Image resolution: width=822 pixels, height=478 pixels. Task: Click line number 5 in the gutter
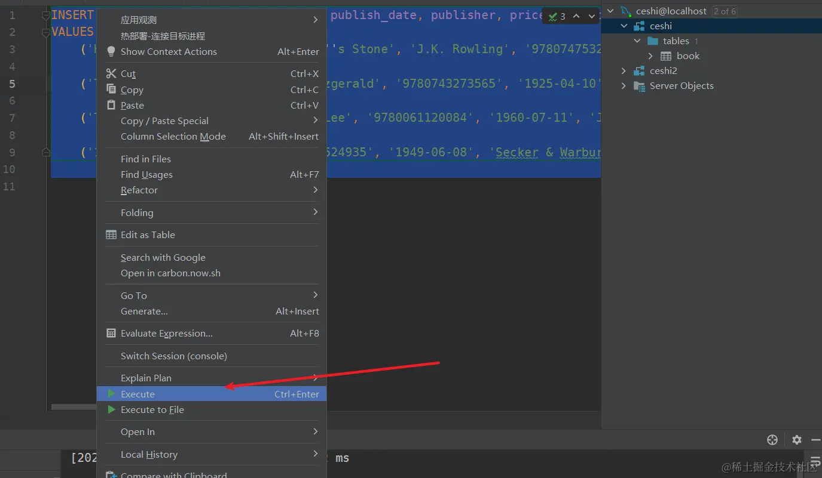[11, 84]
